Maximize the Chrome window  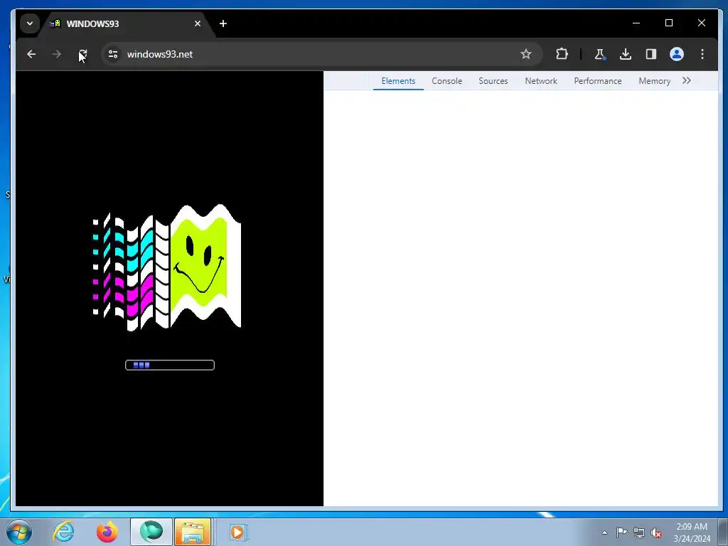tap(669, 23)
